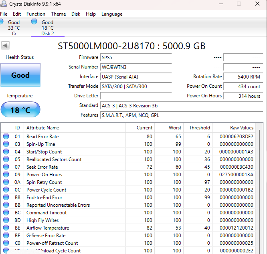Click the Raw Values column header

pyautogui.click(x=242, y=128)
